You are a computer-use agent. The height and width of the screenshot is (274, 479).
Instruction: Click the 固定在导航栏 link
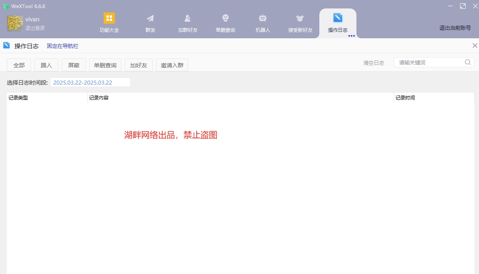[62, 46]
